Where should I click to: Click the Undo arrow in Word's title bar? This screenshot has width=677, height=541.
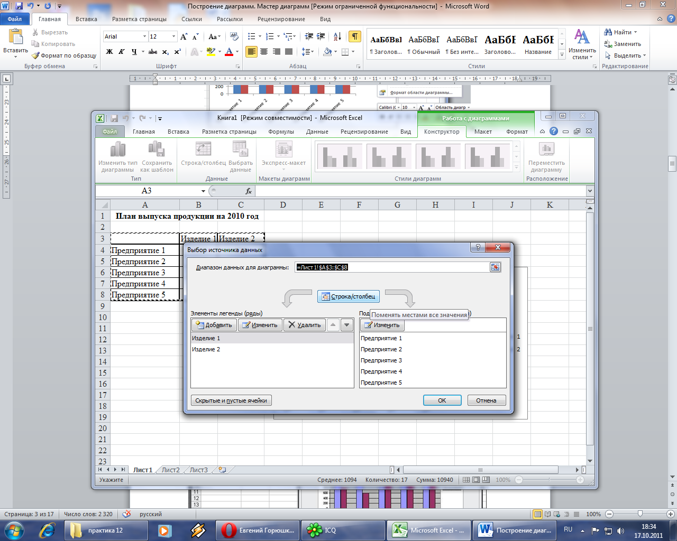pos(31,6)
